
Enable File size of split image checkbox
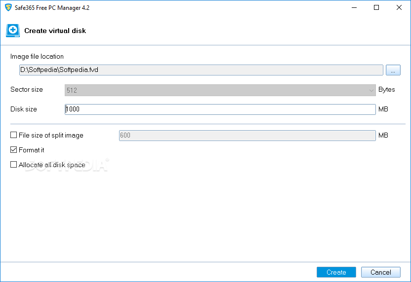(13, 135)
